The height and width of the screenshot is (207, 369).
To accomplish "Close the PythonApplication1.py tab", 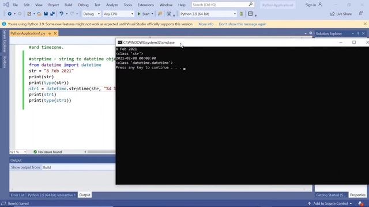I will (x=55, y=33).
